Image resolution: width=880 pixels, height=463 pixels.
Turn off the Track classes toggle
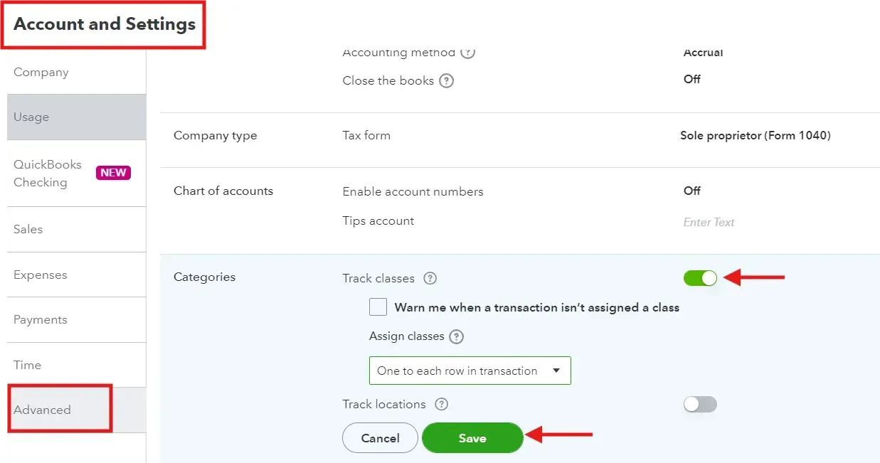click(x=700, y=278)
